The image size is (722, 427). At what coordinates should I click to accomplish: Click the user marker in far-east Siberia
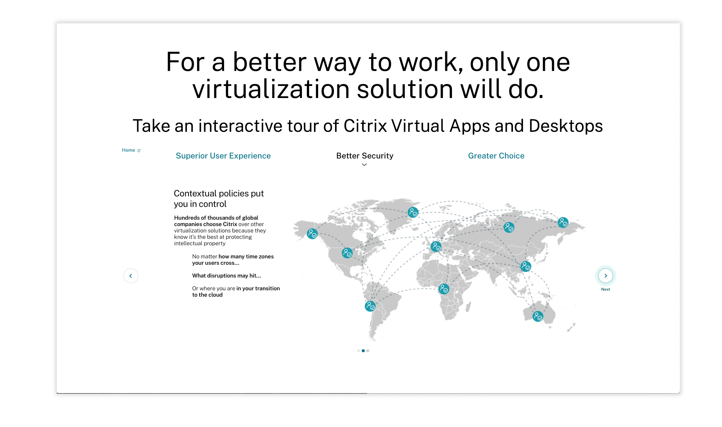tap(563, 222)
